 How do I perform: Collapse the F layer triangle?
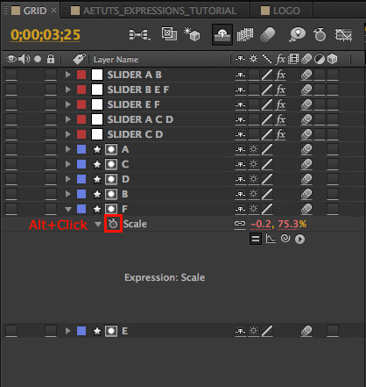coord(68,209)
